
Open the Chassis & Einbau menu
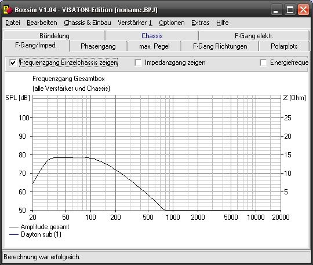click(88, 23)
